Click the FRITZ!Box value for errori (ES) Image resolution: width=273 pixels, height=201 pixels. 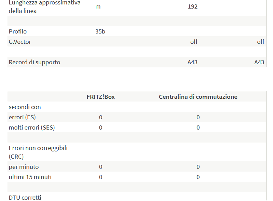[101, 117]
